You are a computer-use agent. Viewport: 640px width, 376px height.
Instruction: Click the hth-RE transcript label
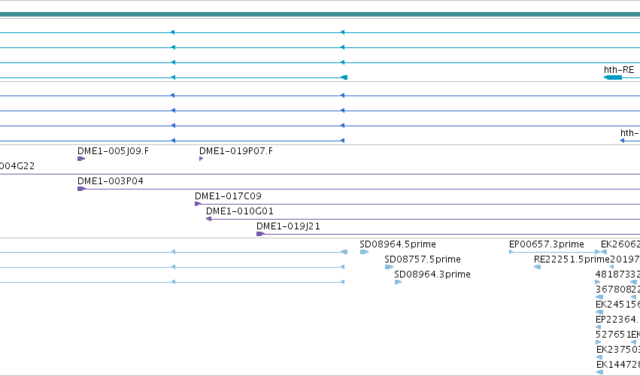click(x=619, y=70)
